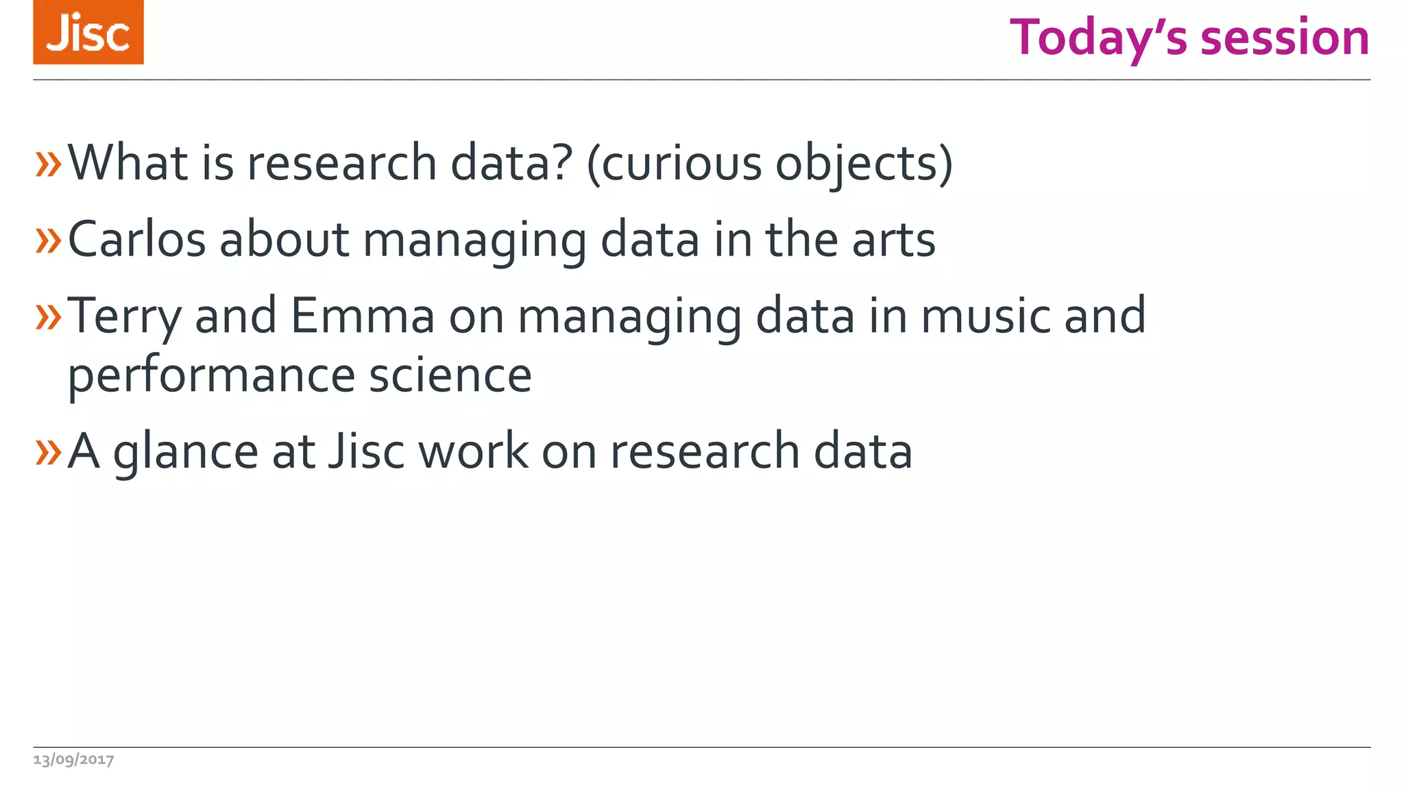Click the orange Jisc logo
The height and width of the screenshot is (789, 1404).
pyautogui.click(x=88, y=32)
